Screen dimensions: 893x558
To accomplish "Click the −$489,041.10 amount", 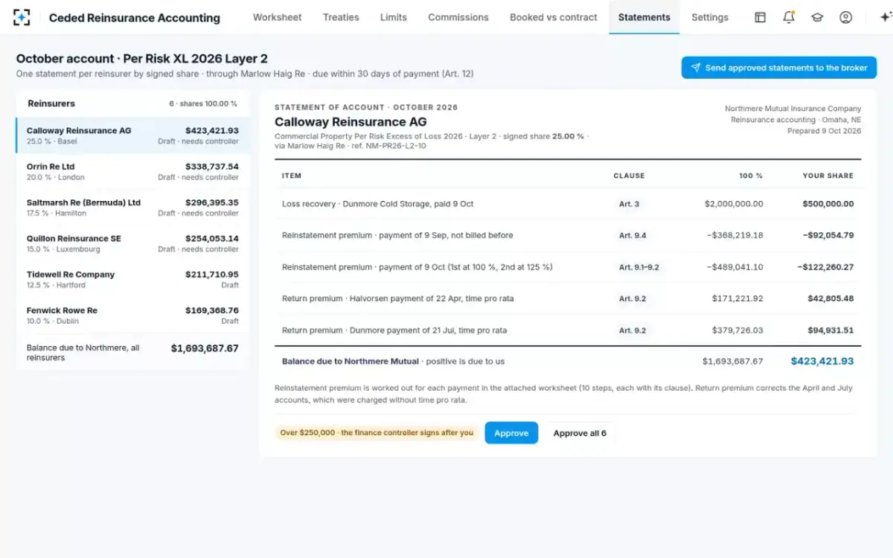I will point(735,267).
